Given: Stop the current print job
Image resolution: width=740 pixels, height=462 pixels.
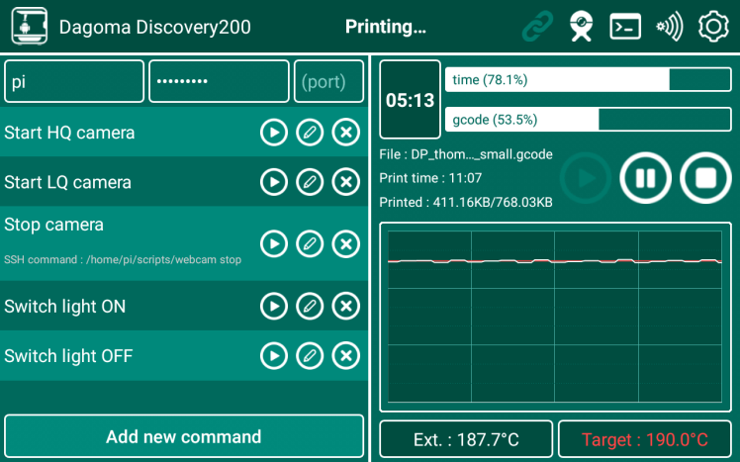Looking at the screenshot, I should pos(705,178).
